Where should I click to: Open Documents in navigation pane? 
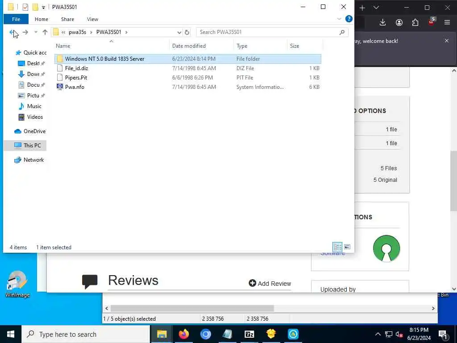tap(31, 85)
